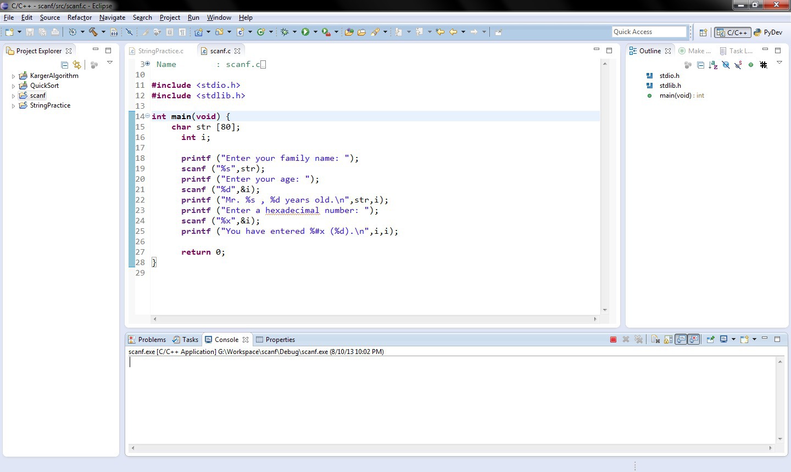Terminate the program with the red stop button
The width and height of the screenshot is (791, 472).
click(613, 340)
